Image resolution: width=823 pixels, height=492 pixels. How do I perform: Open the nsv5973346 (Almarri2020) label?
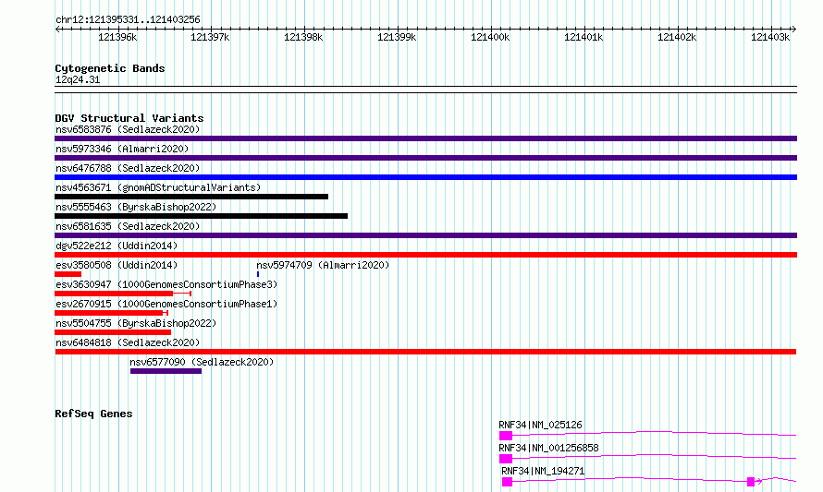point(122,149)
